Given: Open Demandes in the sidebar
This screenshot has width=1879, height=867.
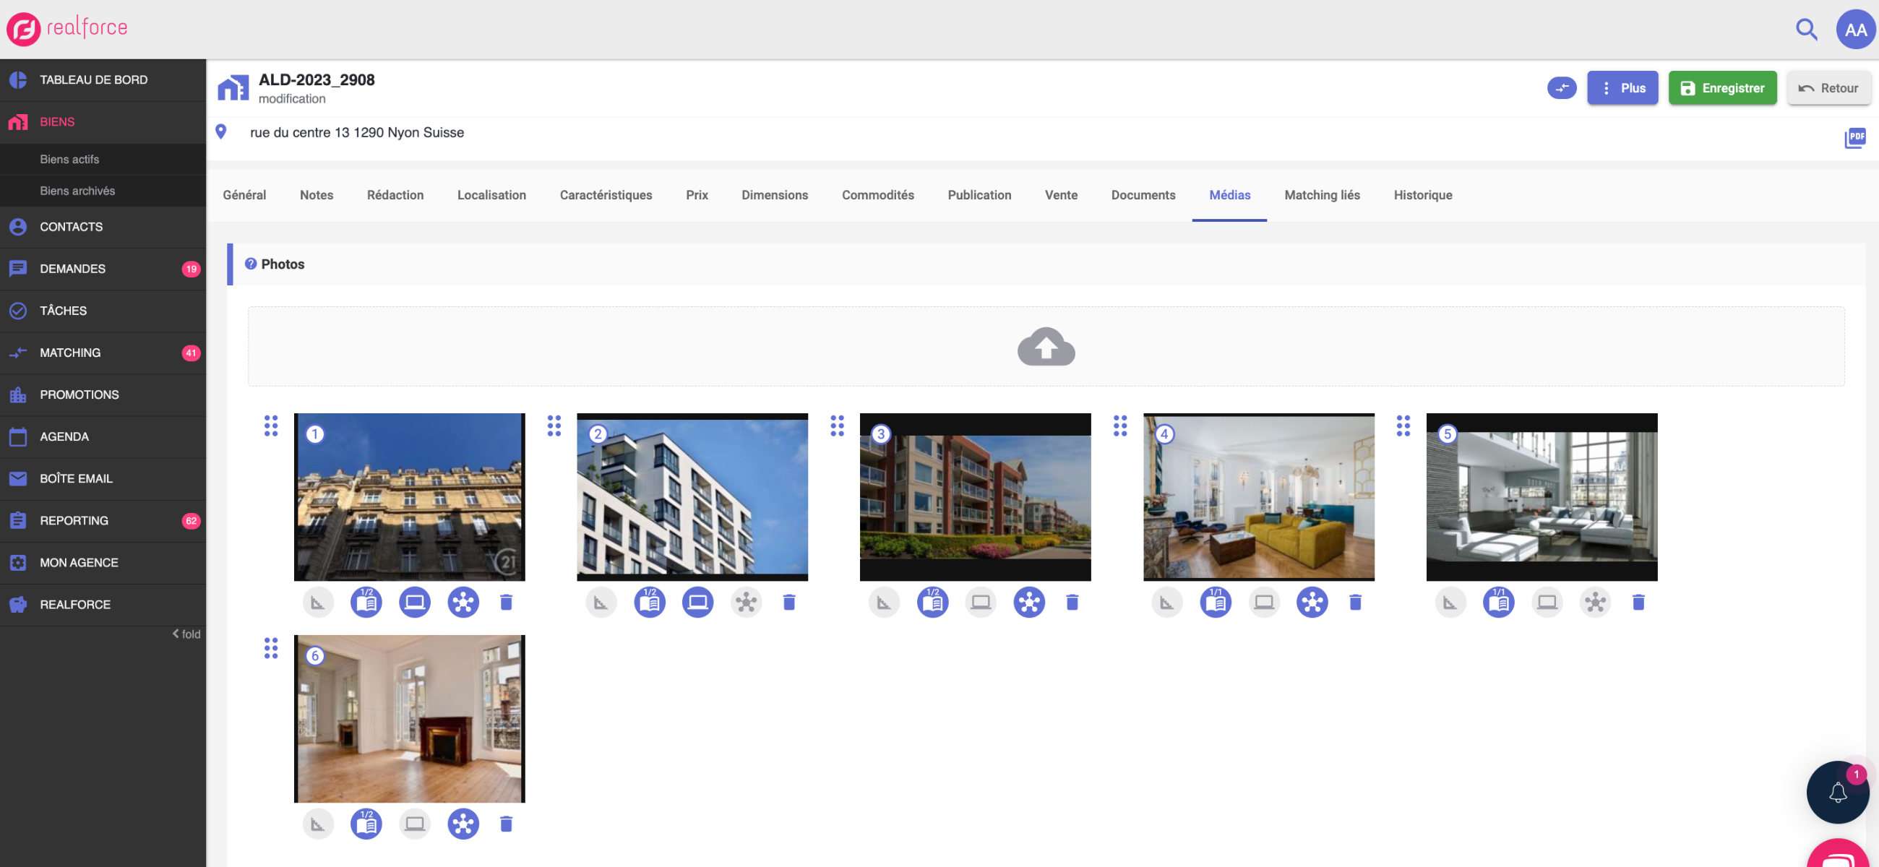Looking at the screenshot, I should point(103,268).
